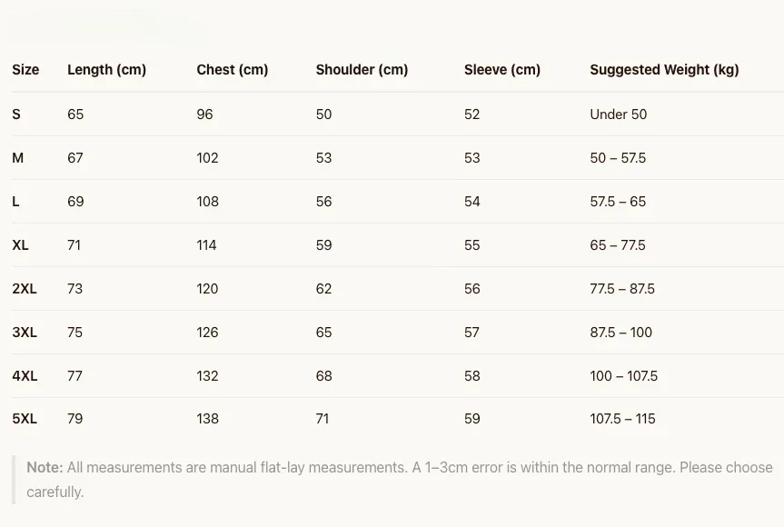This screenshot has width=784, height=527.
Task: Select the 4XL size row label
Action: pos(25,375)
